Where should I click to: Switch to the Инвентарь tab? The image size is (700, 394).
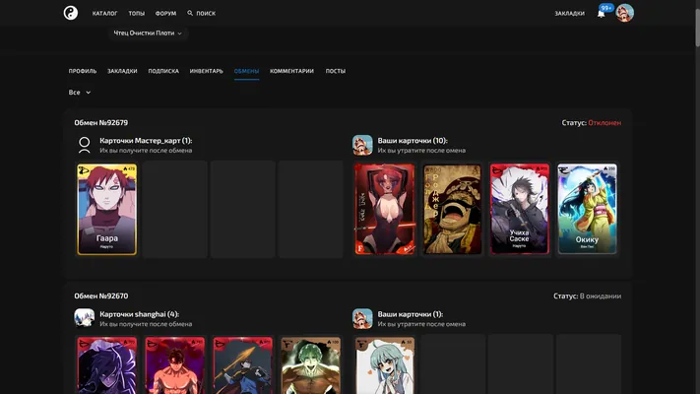[206, 71]
